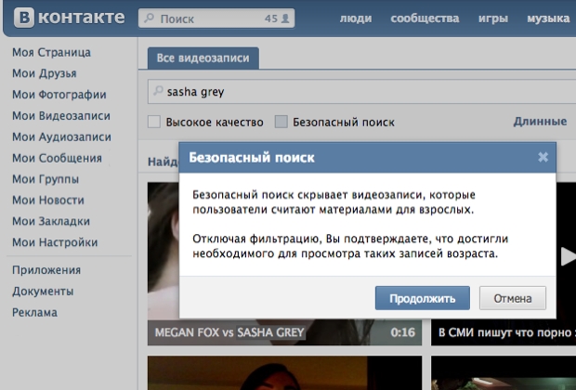Click the VKontakte logo
This screenshot has height=390, width=576.
[x=70, y=18]
